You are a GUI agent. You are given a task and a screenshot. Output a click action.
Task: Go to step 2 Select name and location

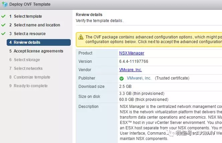[x=37, y=25]
